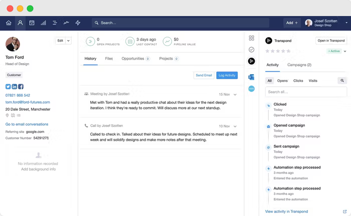Select the Opened campaign activity entry

pos(297,131)
